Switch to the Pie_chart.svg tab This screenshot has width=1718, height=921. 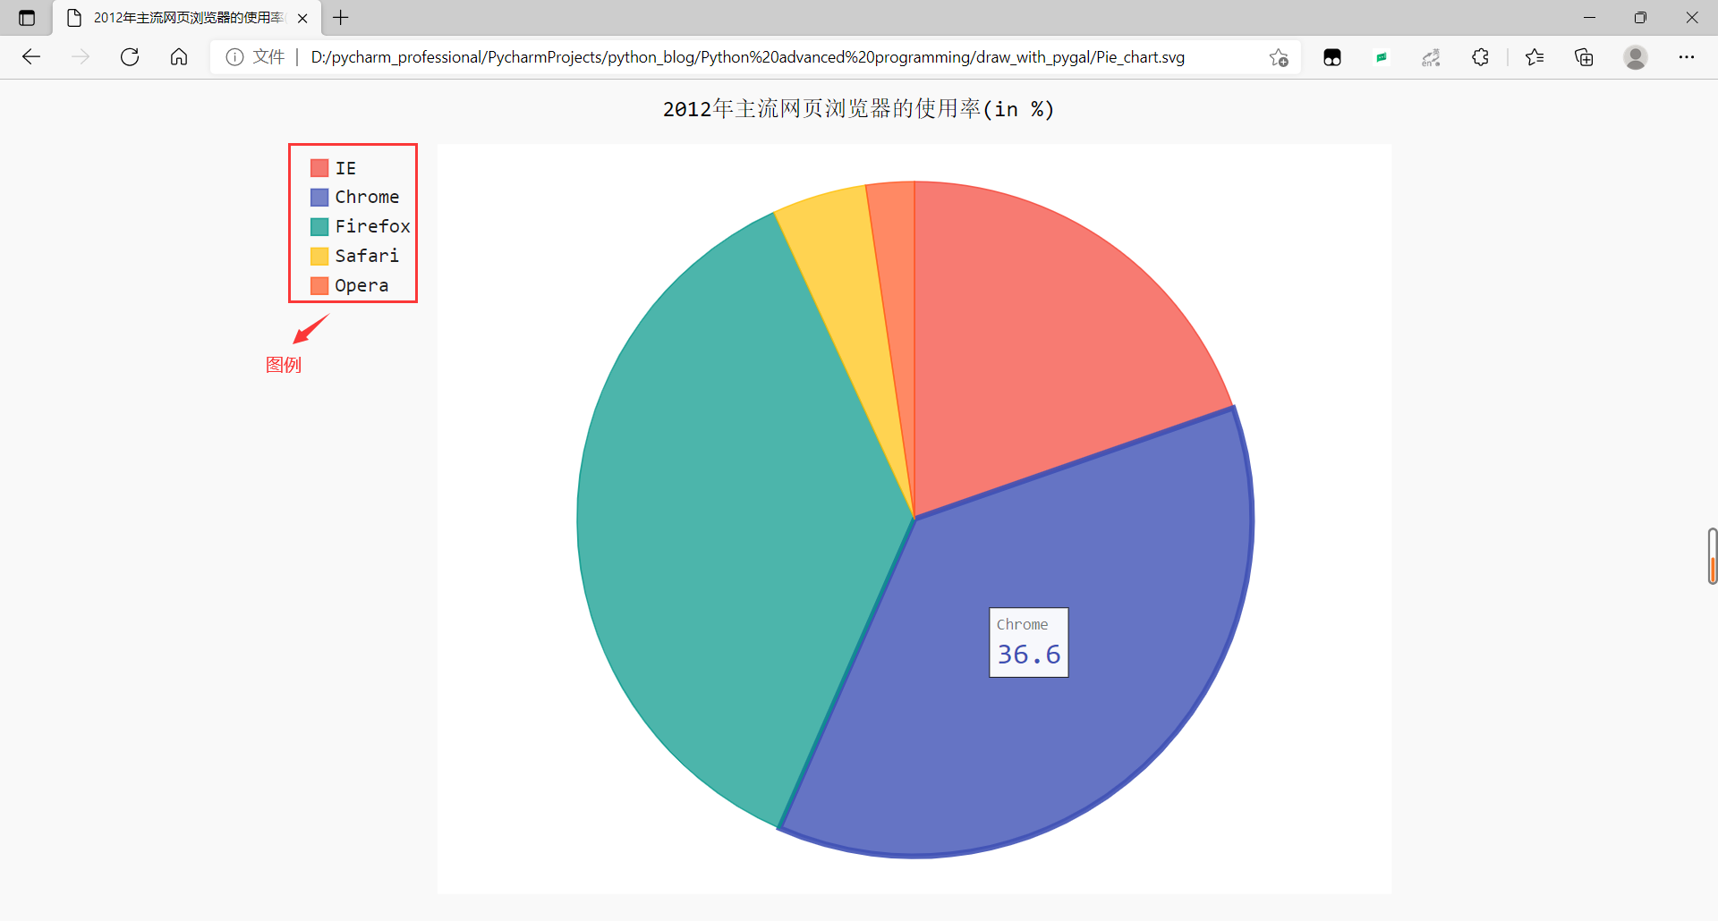click(174, 18)
